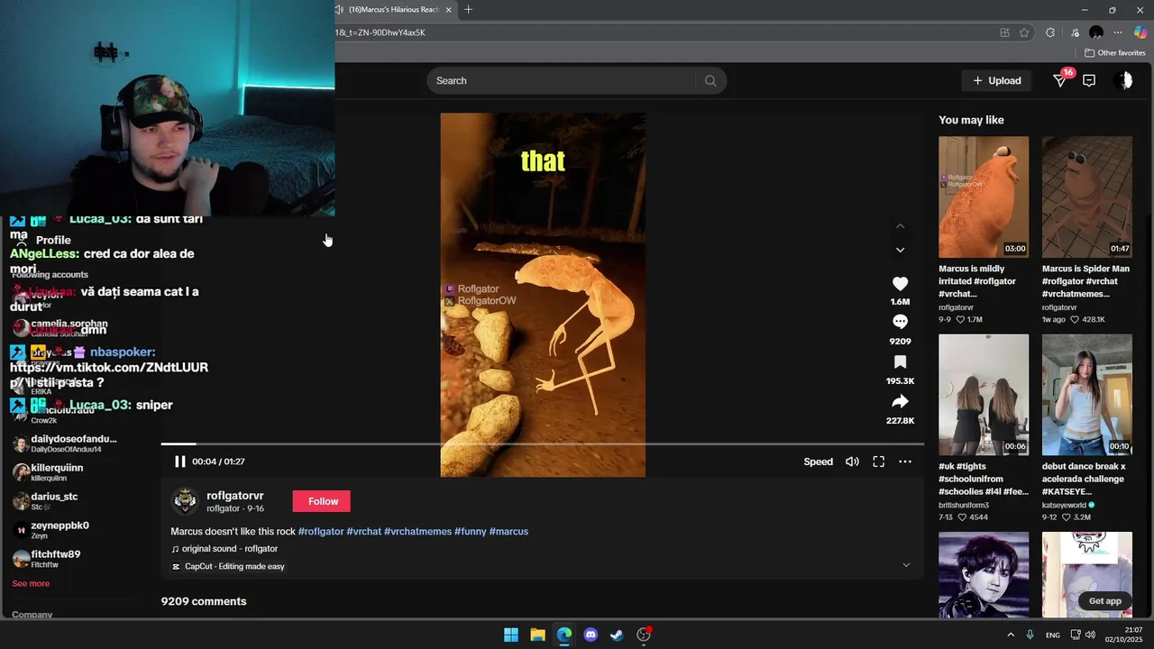
Task: Click the TikTok search field
Action: pos(563,80)
